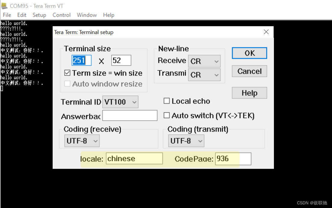Open the Coding (receive) UTF-8 dropdown
This screenshot has height=208, width=332.
pyautogui.click(x=82, y=141)
